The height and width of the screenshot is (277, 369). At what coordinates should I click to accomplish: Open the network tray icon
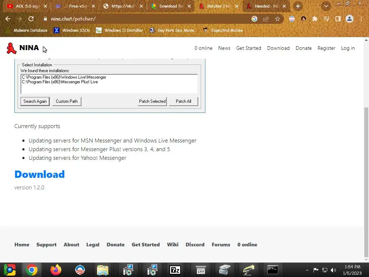click(x=325, y=270)
